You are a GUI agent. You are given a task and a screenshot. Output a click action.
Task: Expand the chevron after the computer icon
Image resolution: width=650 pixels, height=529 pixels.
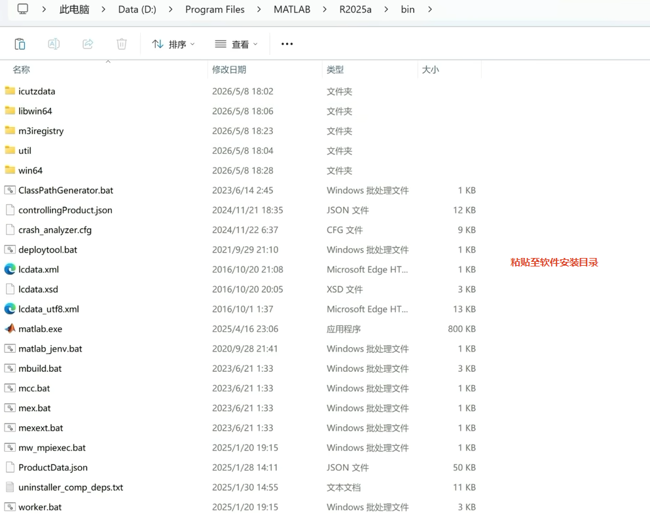44,9
